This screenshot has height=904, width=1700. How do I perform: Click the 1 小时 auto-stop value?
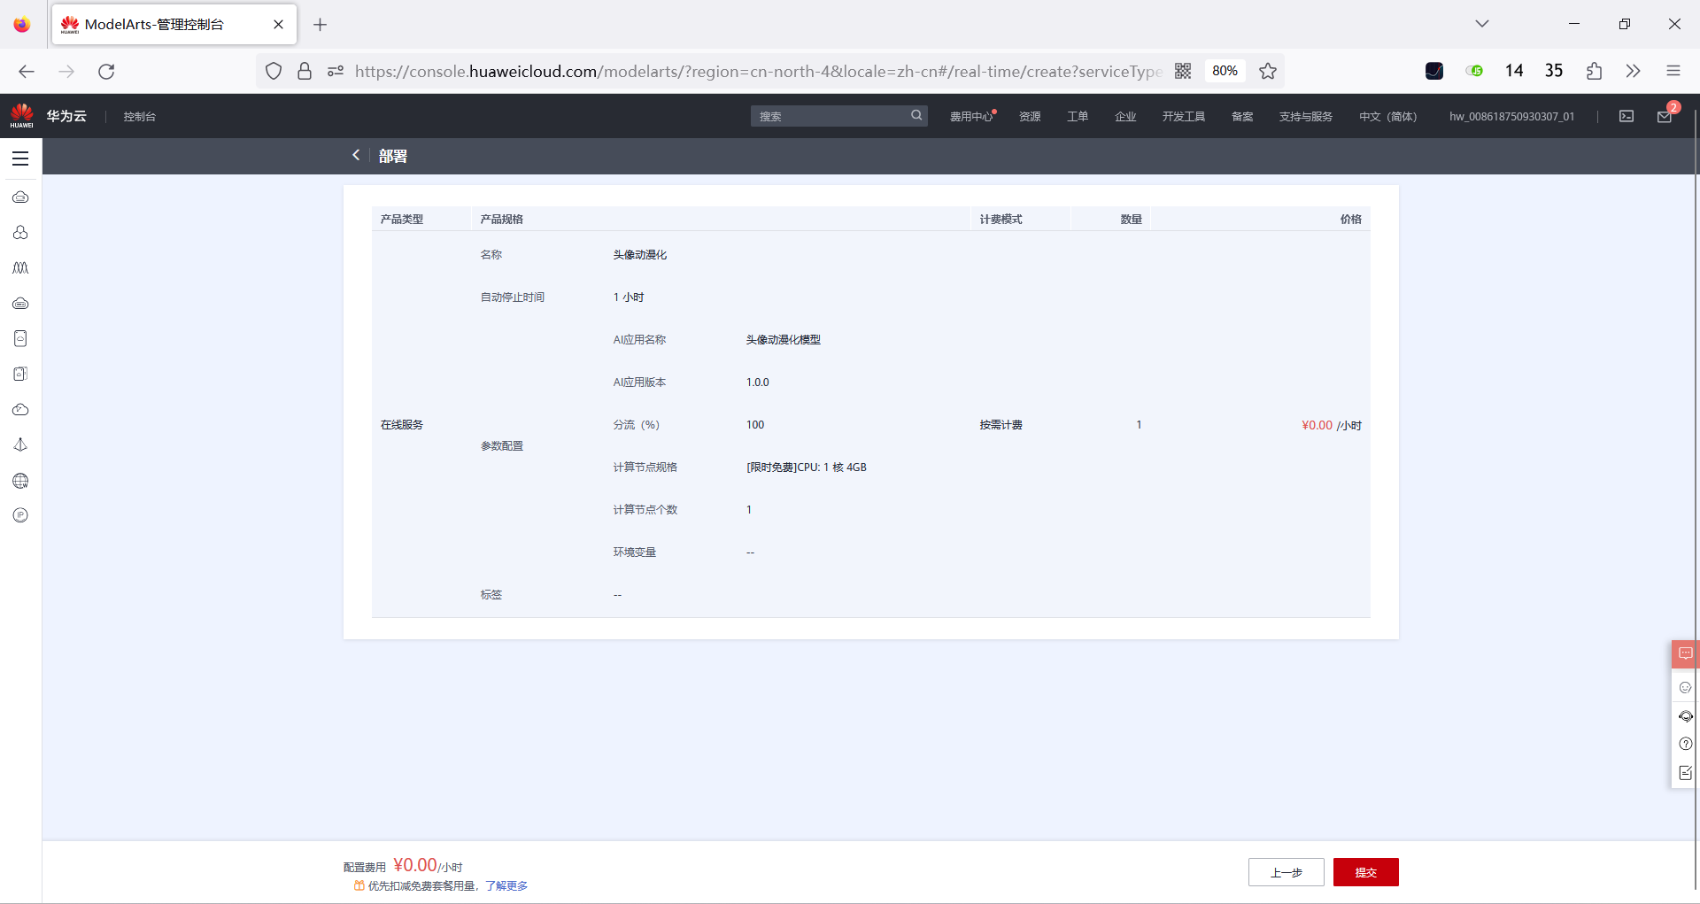pyautogui.click(x=629, y=297)
